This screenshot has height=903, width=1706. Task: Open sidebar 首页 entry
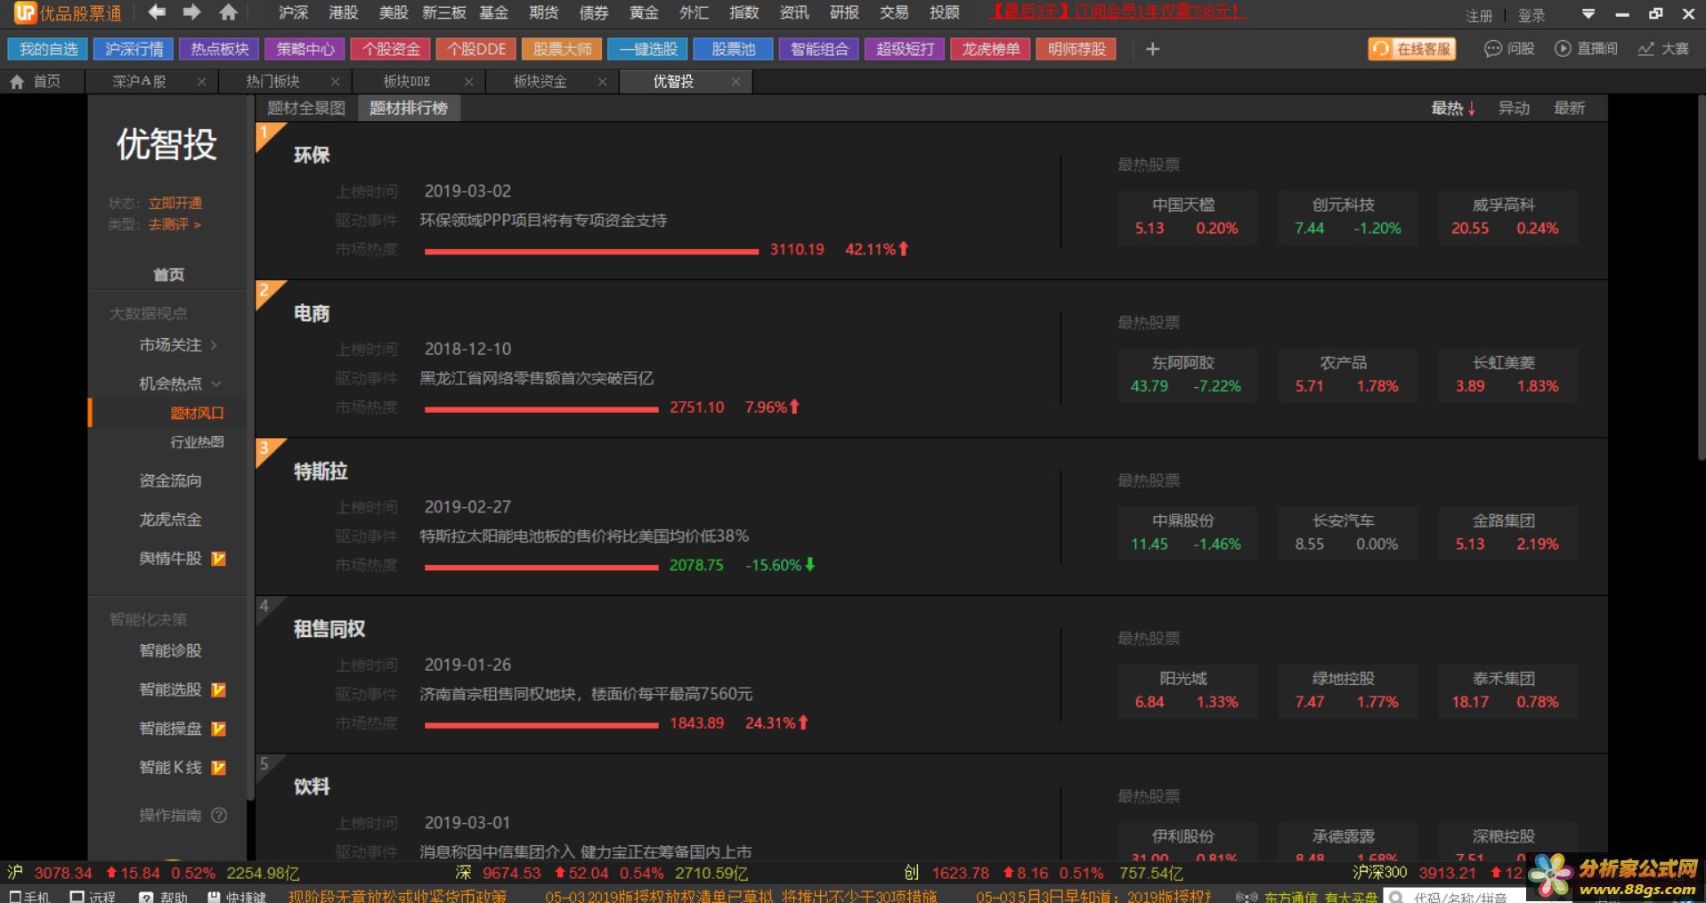coord(168,275)
